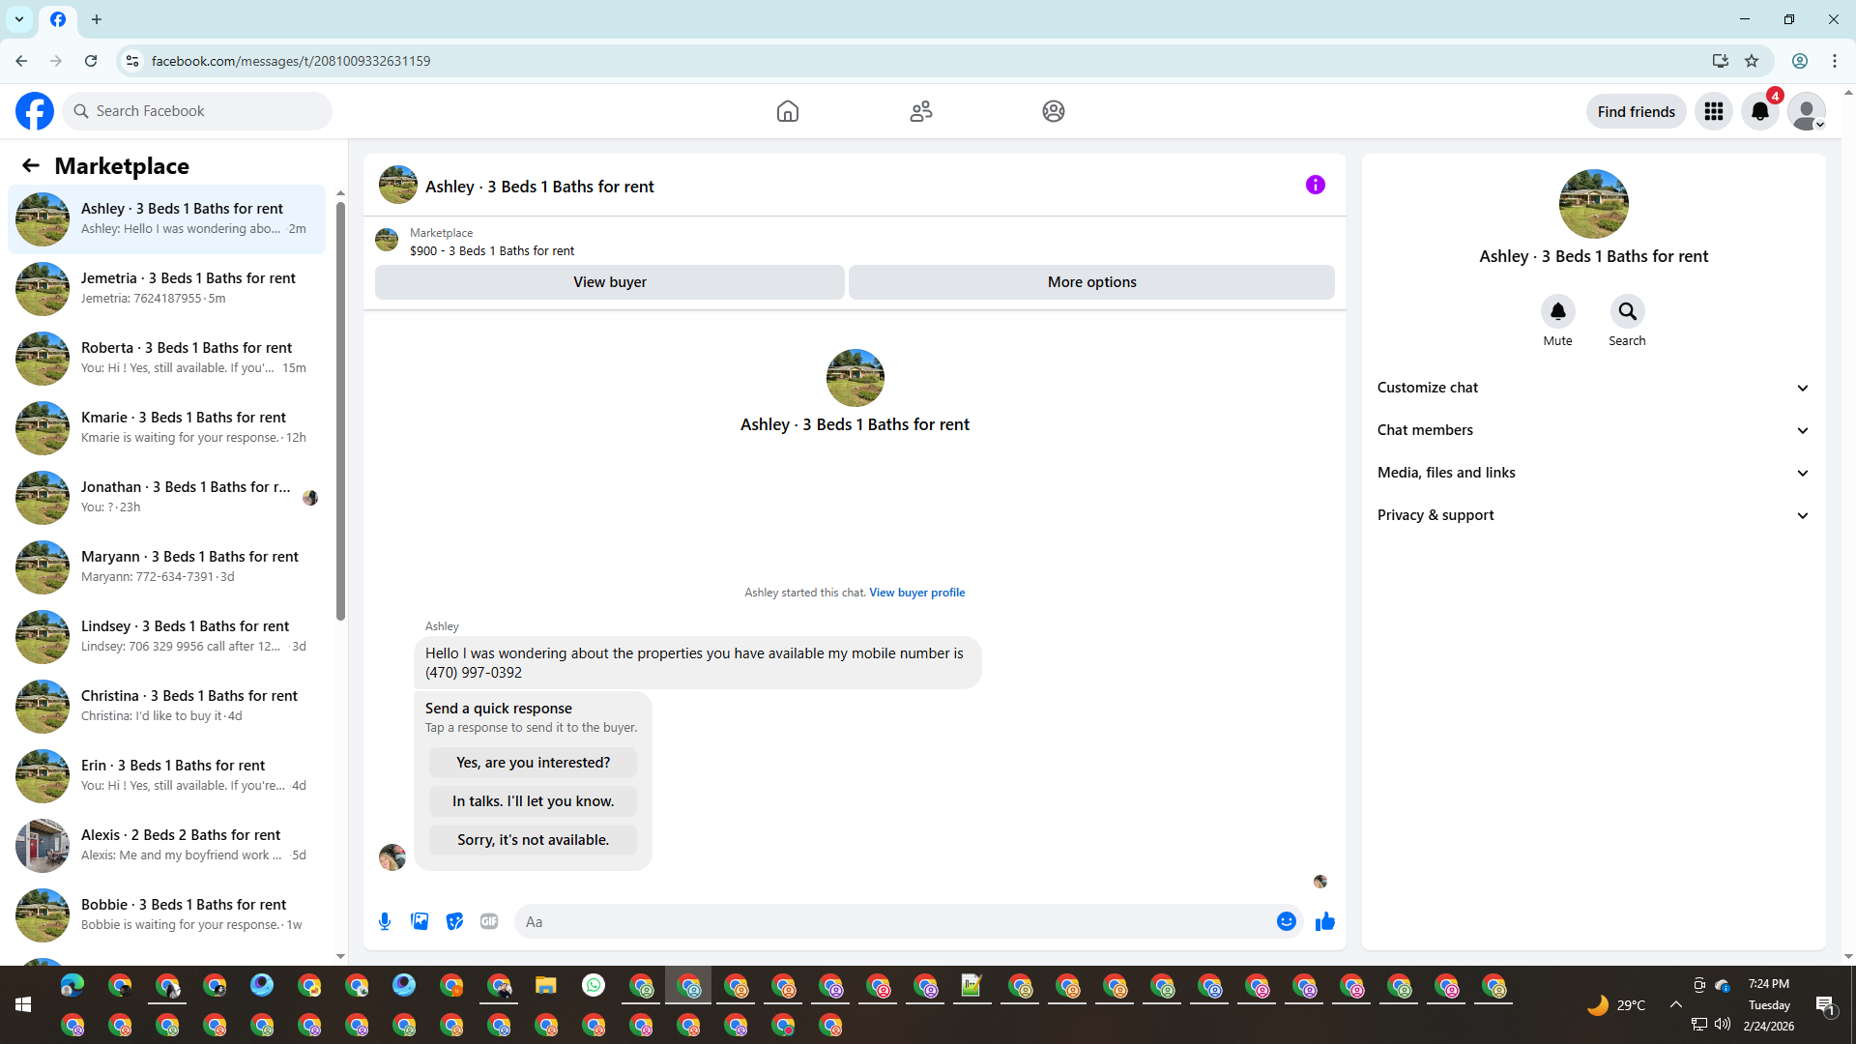Expand Media, files and links
Image resolution: width=1856 pixels, height=1044 pixels.
click(x=1592, y=473)
